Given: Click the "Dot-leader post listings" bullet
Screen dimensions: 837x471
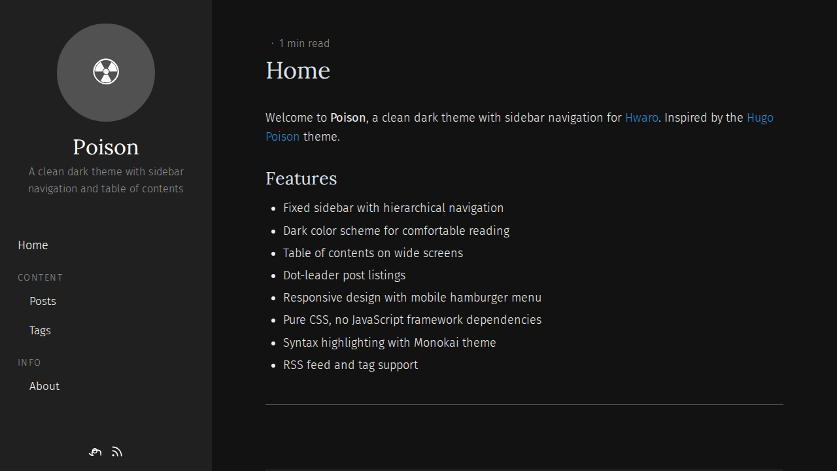Looking at the screenshot, I should click(344, 275).
